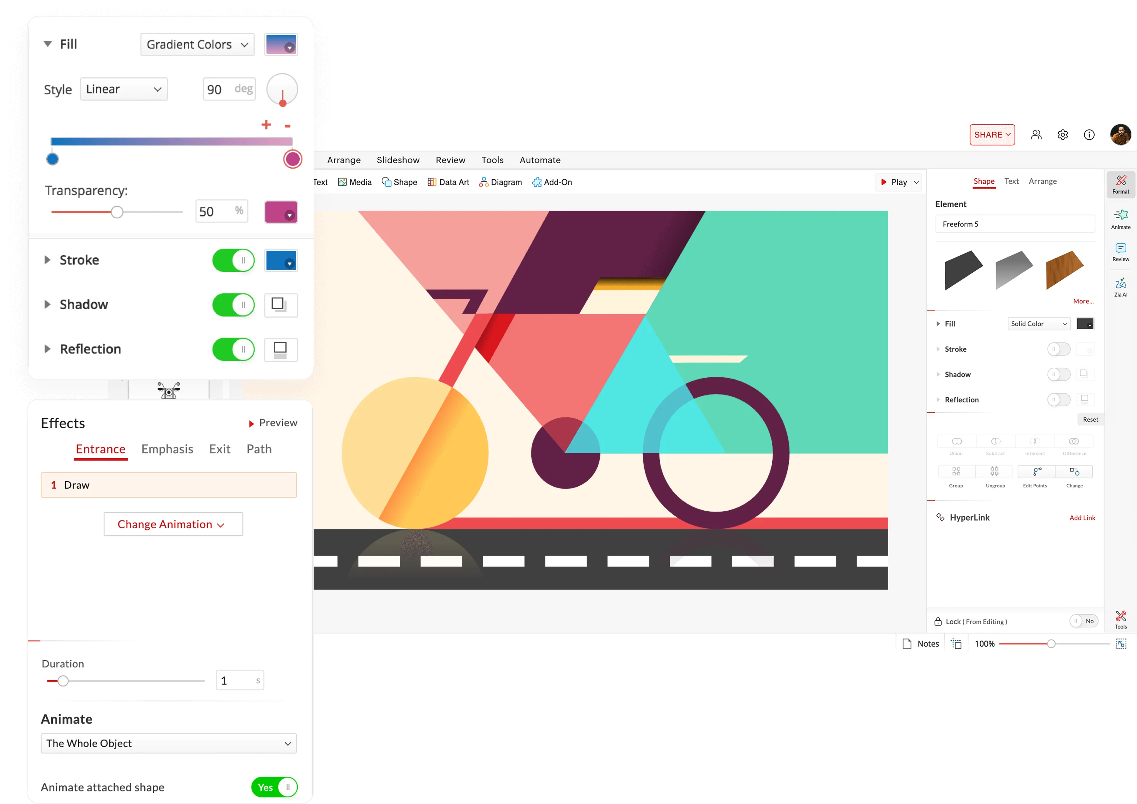Insert Diagram from toolbar
This screenshot has width=1137, height=804.
(500, 182)
